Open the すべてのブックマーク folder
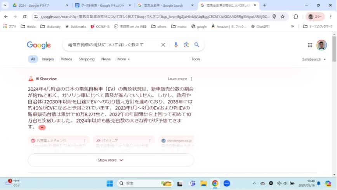 [x=318, y=26]
